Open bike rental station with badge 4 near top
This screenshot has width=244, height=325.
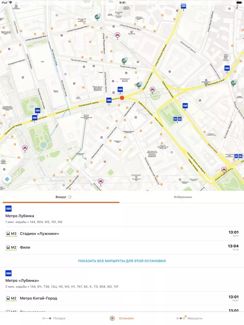click(97, 17)
